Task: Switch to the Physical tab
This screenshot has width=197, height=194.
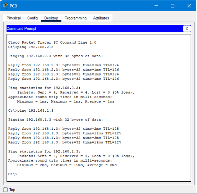Action: coord(13,18)
